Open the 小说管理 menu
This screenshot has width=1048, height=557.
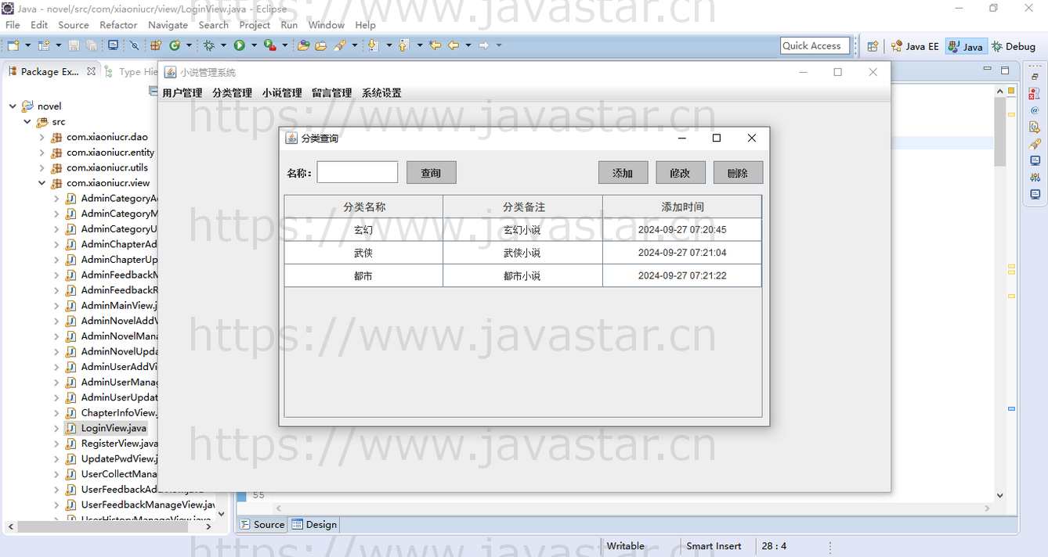[282, 93]
